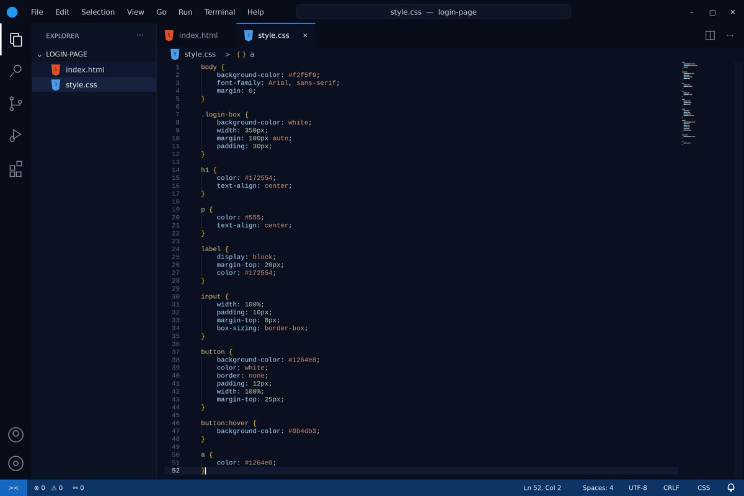Open notifications bell in status bar

click(731, 488)
